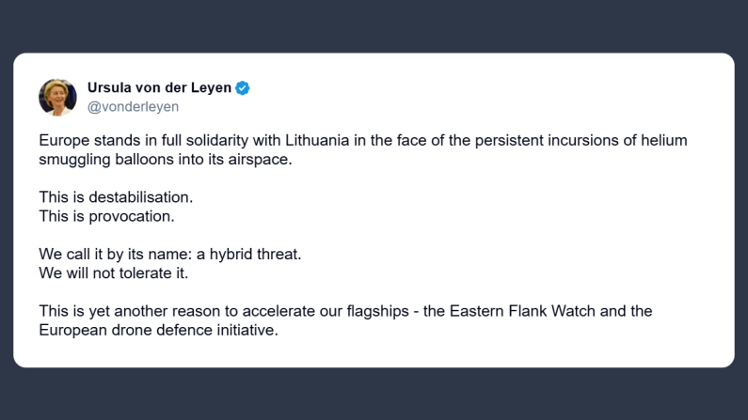The width and height of the screenshot is (748, 420).
Task: Click the @vonderleyen handle
Action: click(133, 107)
